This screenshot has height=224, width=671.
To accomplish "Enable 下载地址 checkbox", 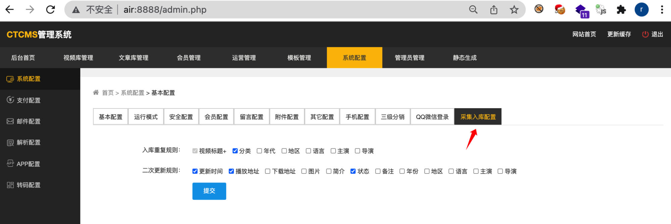I will [268, 171].
